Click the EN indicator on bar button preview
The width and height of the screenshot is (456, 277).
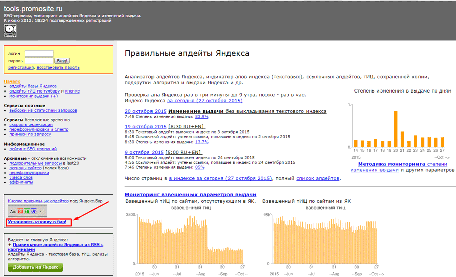[27, 211]
